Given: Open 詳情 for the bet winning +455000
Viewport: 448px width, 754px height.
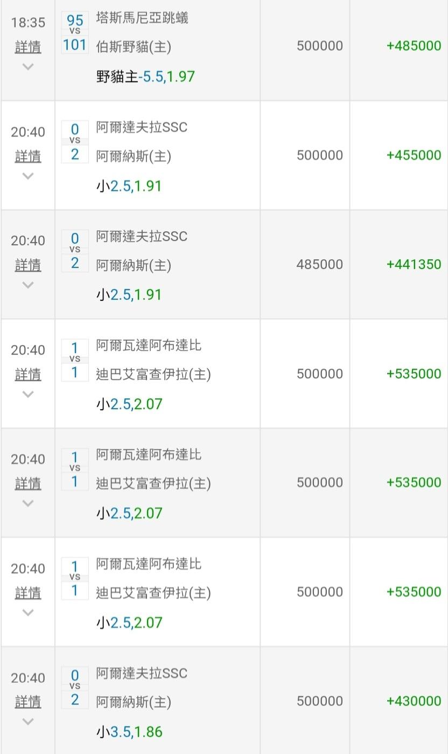Looking at the screenshot, I should click(28, 156).
